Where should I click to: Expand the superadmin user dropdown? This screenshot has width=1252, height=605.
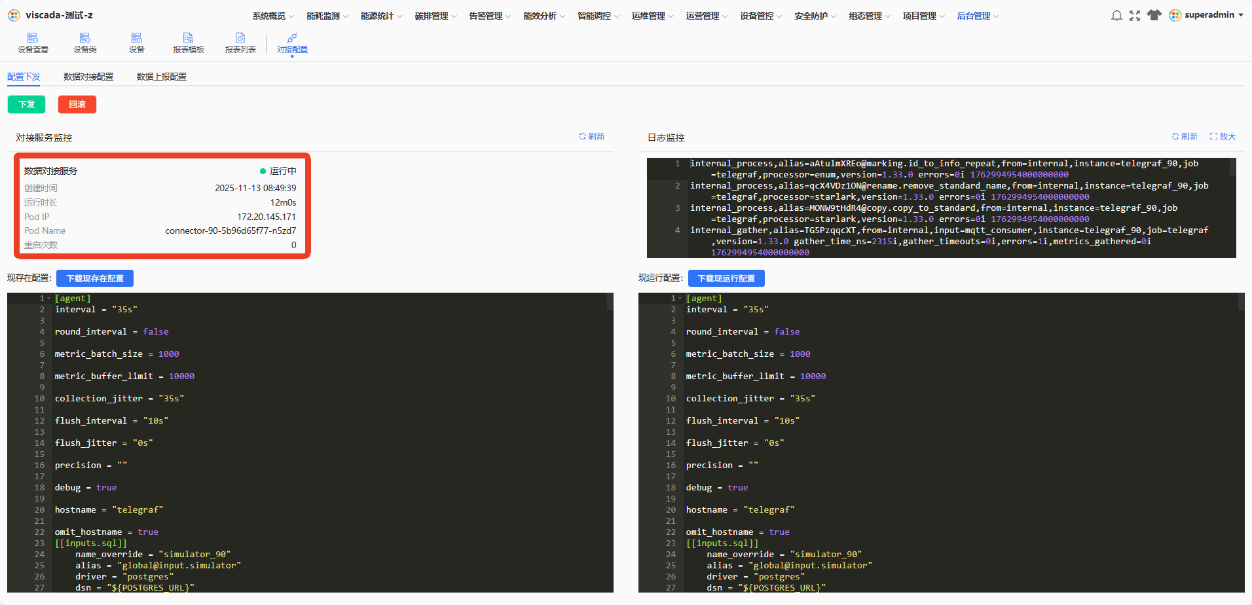point(1206,15)
